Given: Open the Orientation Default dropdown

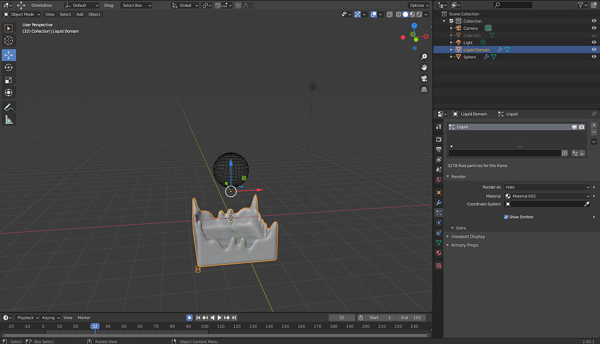Looking at the screenshot, I should [82, 5].
